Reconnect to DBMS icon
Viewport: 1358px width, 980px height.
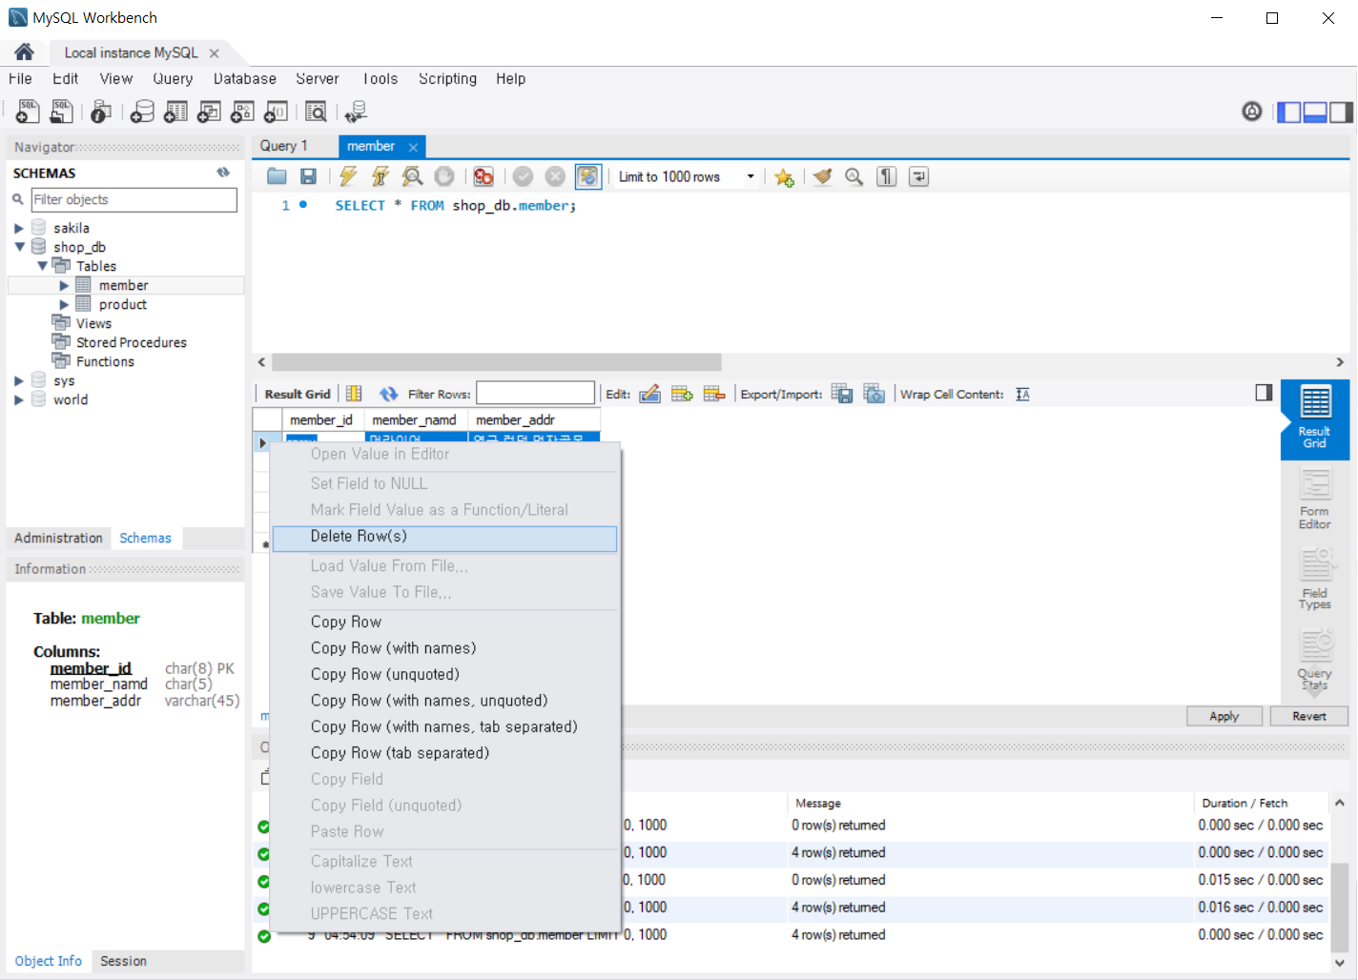point(356,112)
